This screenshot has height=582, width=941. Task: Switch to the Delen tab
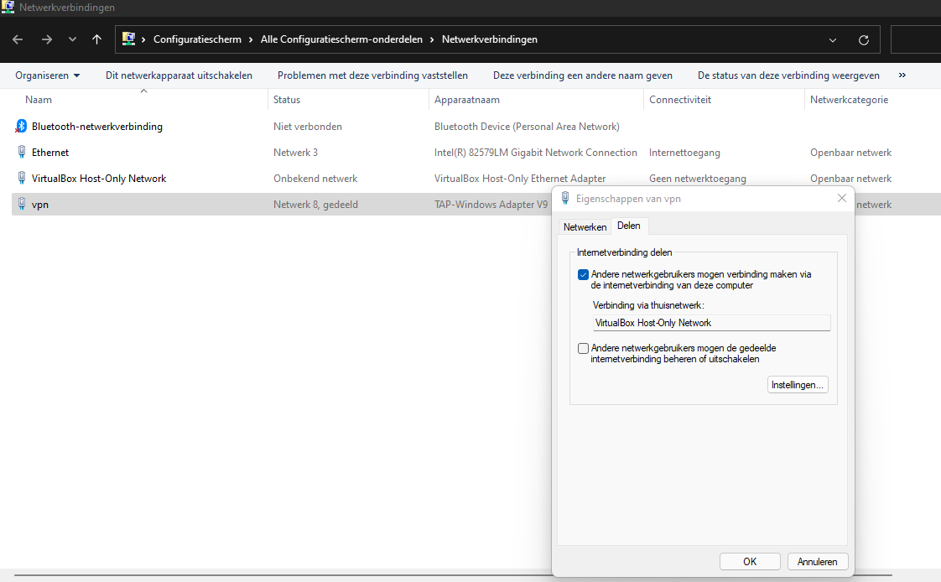click(629, 226)
